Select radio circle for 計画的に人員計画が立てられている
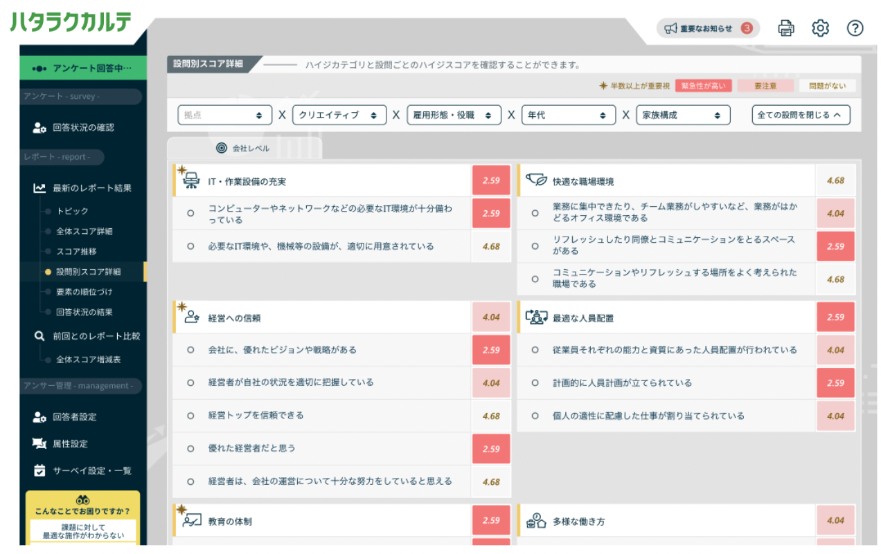 coord(535,382)
